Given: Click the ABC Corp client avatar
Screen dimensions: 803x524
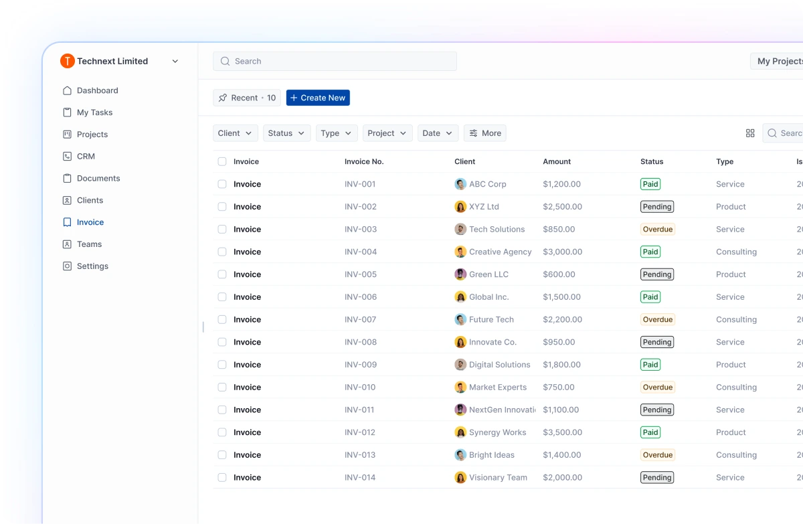Looking at the screenshot, I should (460, 184).
